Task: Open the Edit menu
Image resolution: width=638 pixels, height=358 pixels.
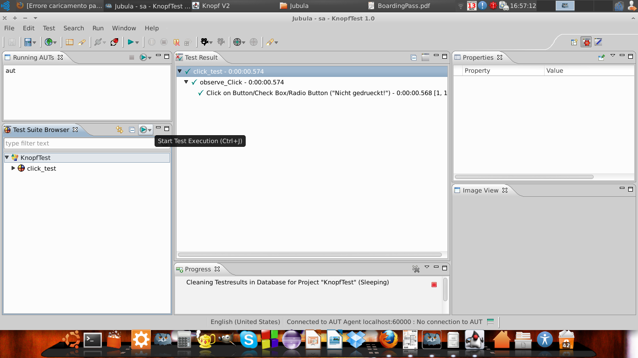Action: 28,28
